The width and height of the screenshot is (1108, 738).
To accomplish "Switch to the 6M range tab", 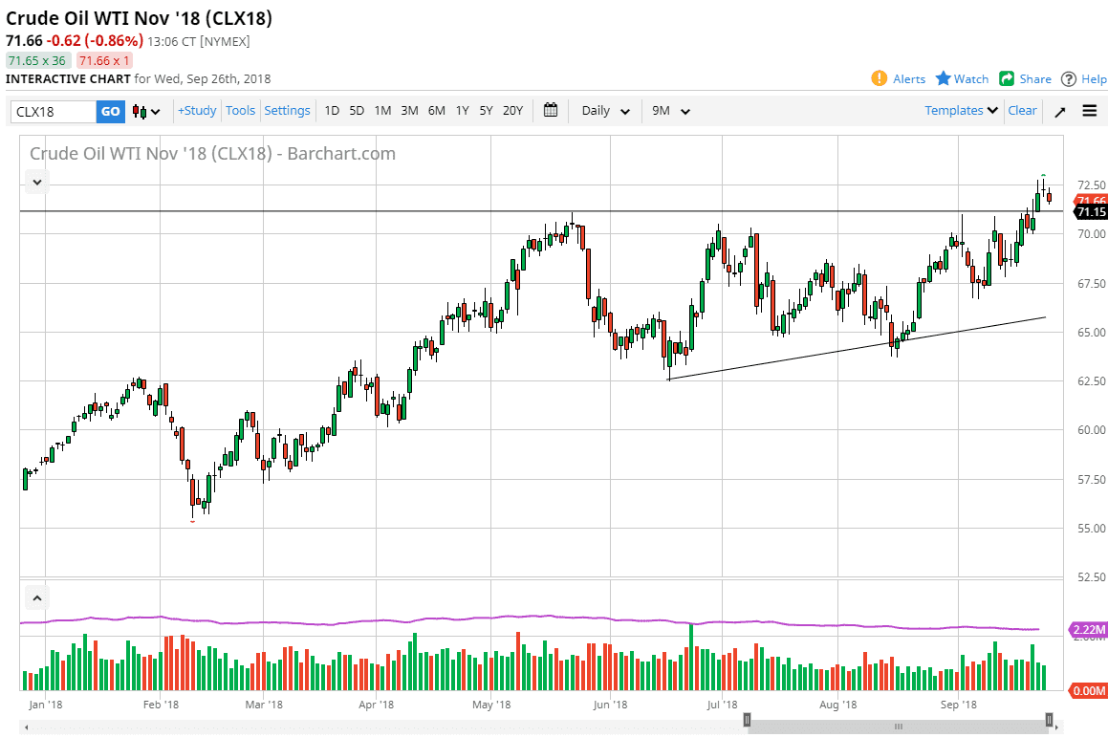I will pyautogui.click(x=436, y=111).
